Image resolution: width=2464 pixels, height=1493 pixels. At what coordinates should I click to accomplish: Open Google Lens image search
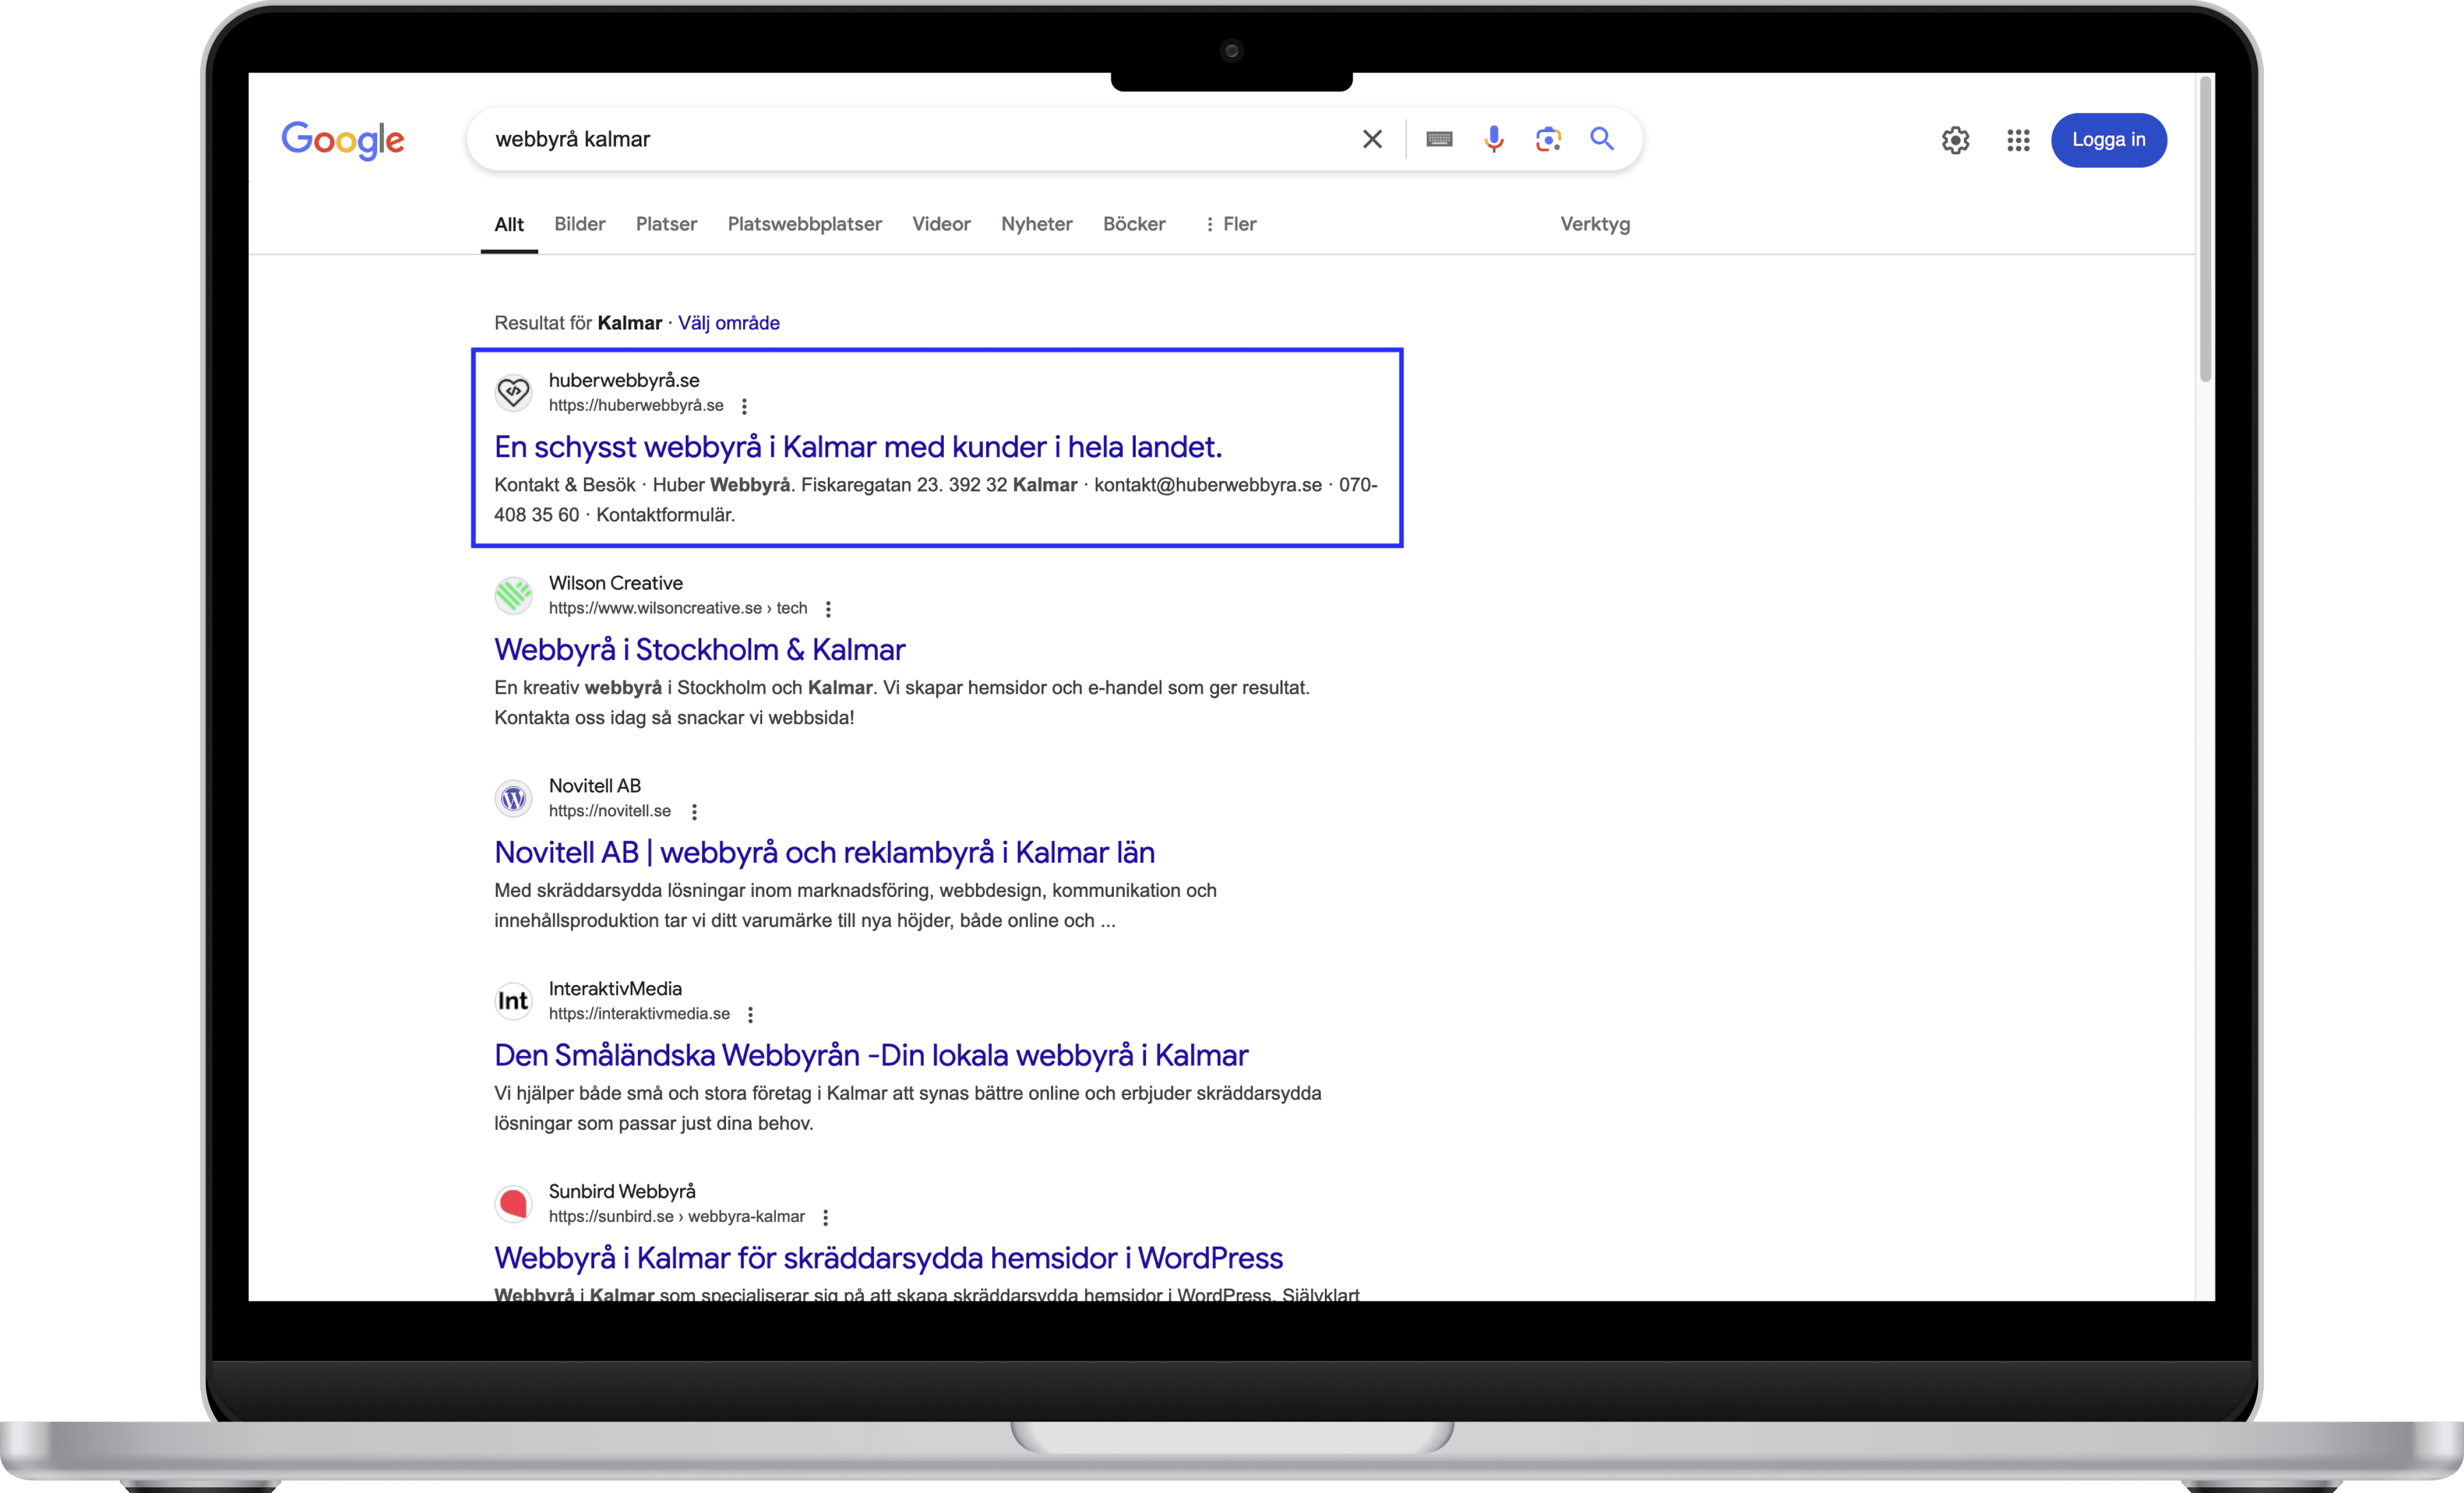[1548, 139]
